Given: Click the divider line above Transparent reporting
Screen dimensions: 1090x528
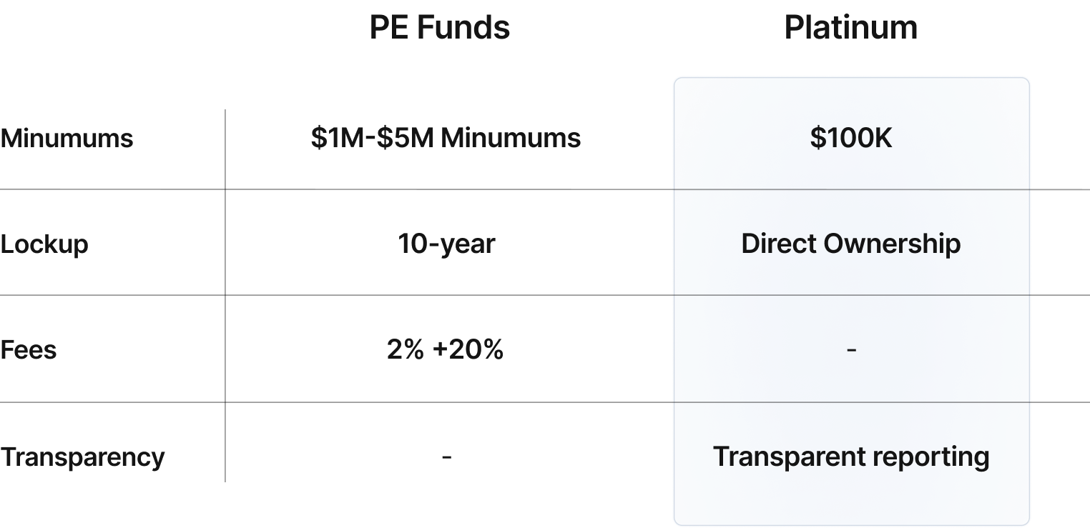Looking at the screenshot, I should coord(851,402).
